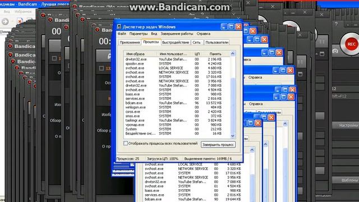Open the Завершение работы menu
This screenshot has height=202, width=359.
click(177, 34)
